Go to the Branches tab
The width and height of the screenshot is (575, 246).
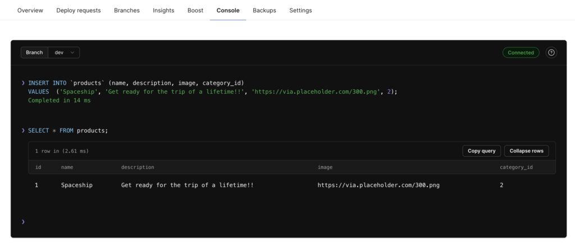127,10
